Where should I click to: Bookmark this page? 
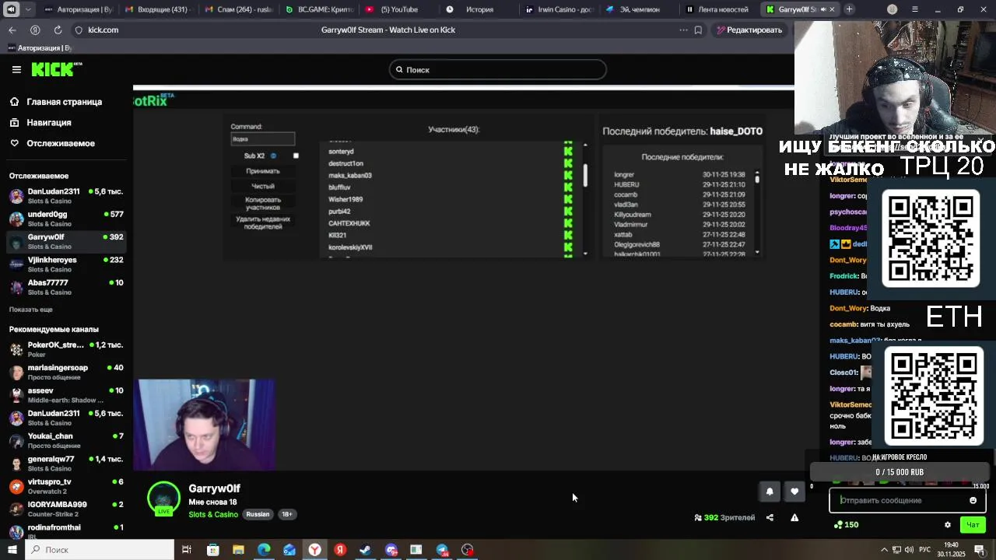click(x=698, y=30)
